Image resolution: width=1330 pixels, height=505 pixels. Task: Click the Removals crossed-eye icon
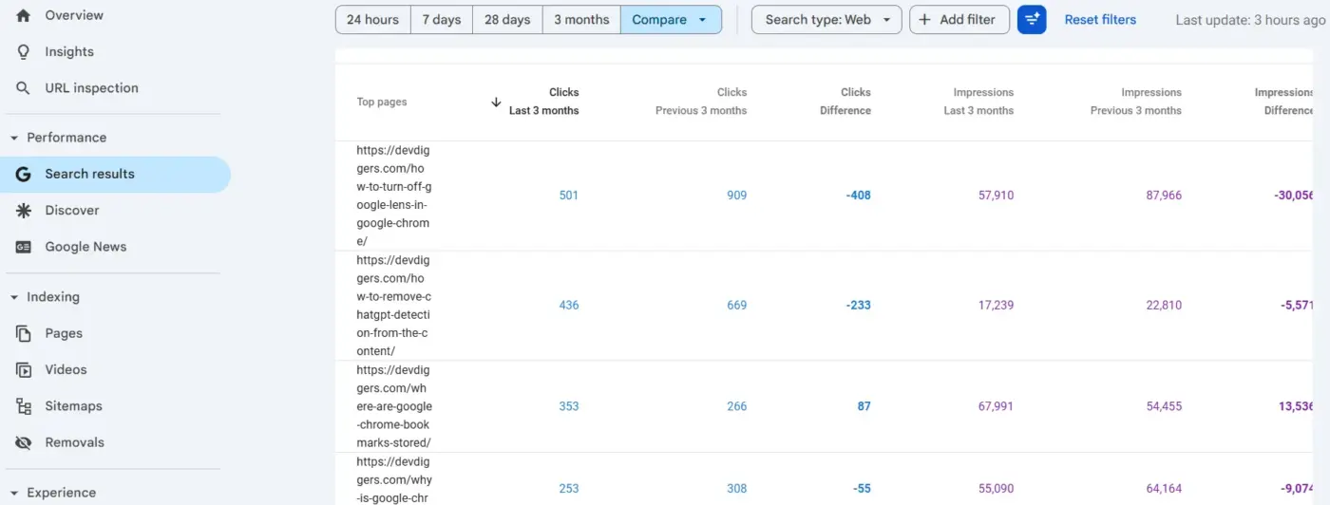[24, 442]
